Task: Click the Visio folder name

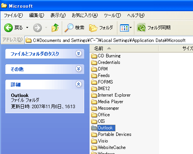Action: click(x=103, y=141)
